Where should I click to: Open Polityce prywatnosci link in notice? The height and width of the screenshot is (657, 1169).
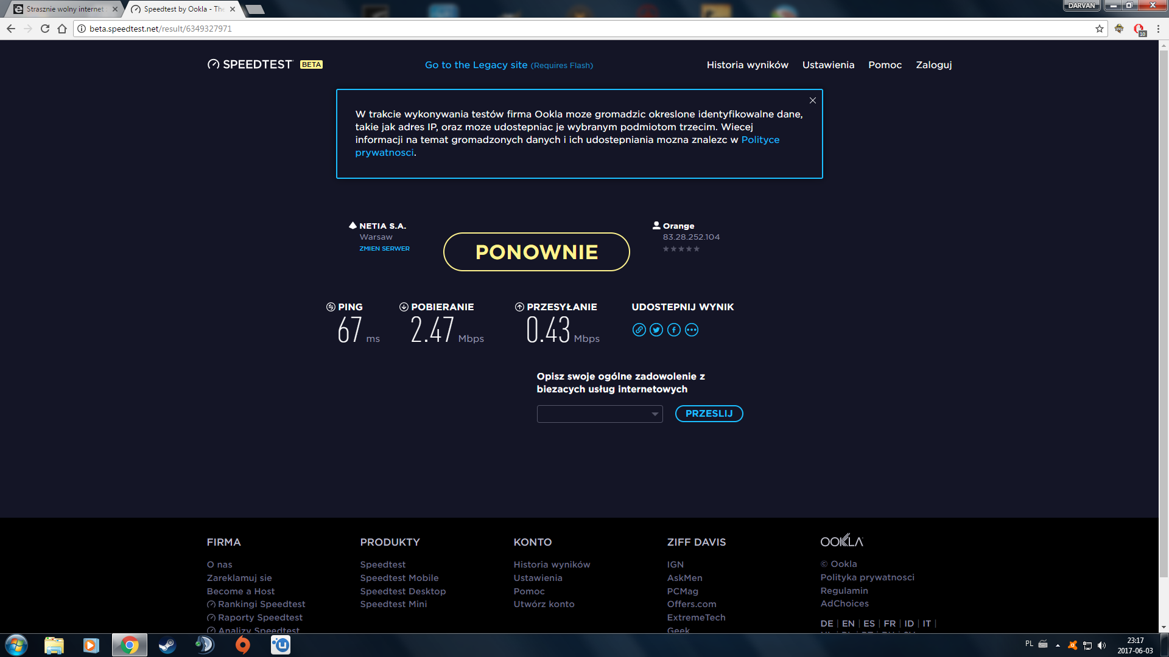coord(567,146)
